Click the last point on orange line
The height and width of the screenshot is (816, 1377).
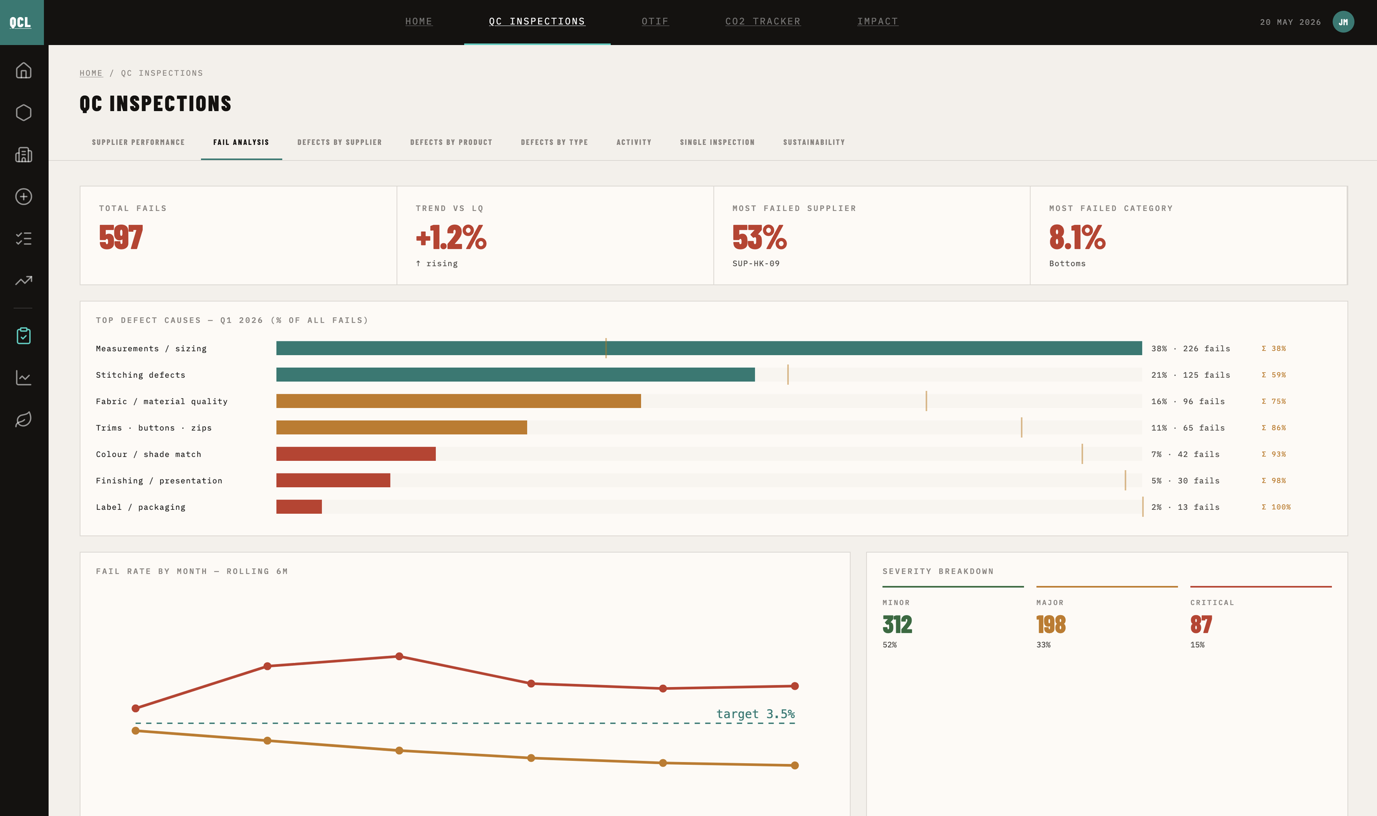click(795, 765)
